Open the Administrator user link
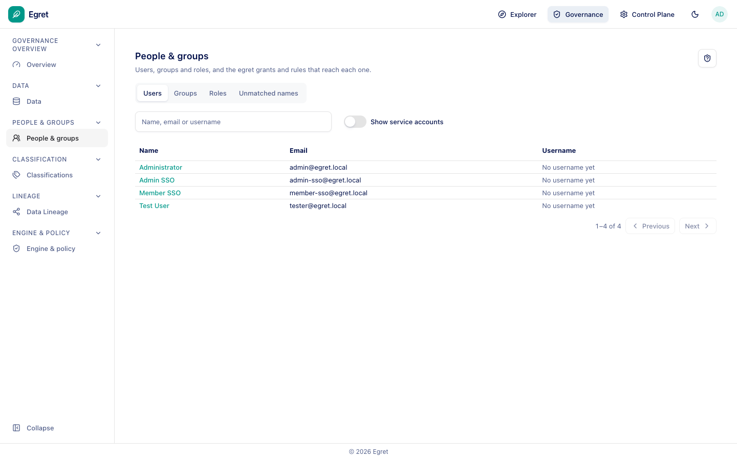Image resolution: width=737 pixels, height=460 pixels. click(x=161, y=168)
